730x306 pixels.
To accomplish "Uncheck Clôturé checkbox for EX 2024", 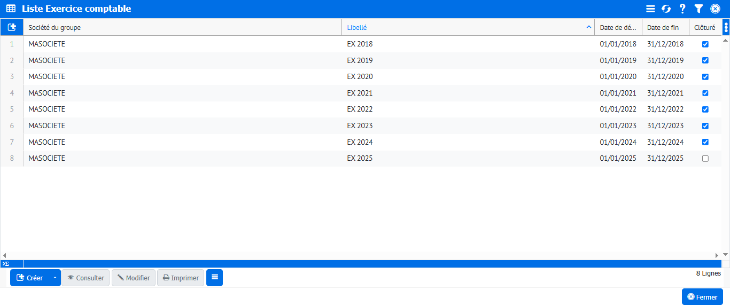I will tap(705, 142).
